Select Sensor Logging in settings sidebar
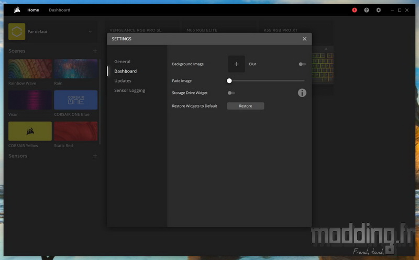 coord(129,90)
